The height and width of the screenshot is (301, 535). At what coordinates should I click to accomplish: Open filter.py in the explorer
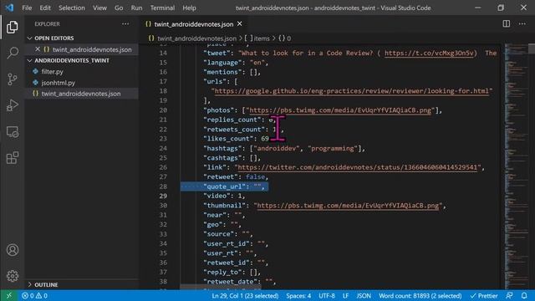[52, 72]
